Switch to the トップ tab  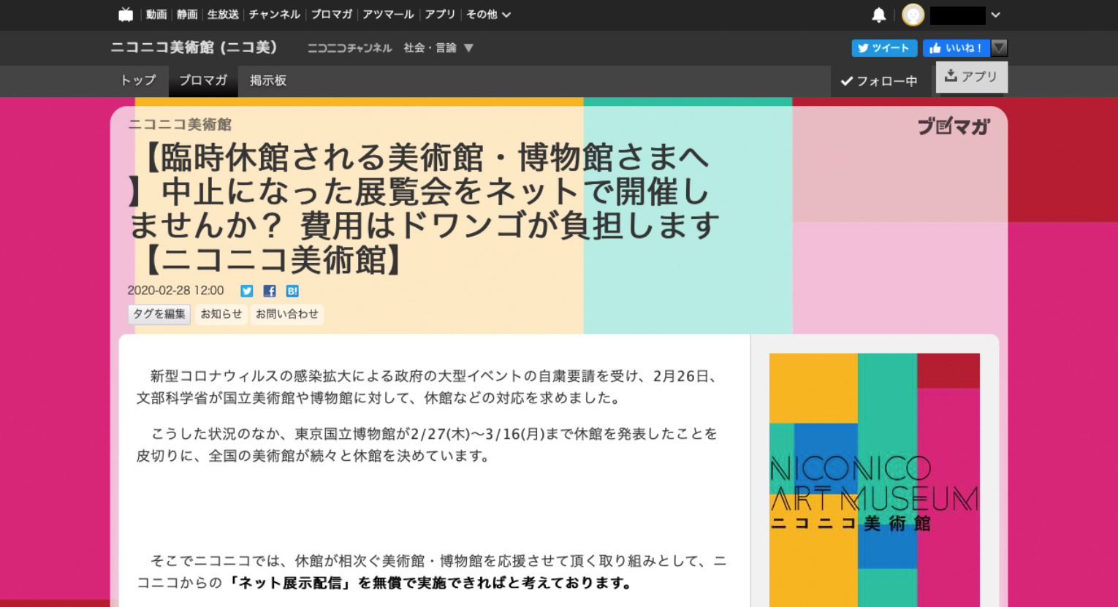[138, 81]
